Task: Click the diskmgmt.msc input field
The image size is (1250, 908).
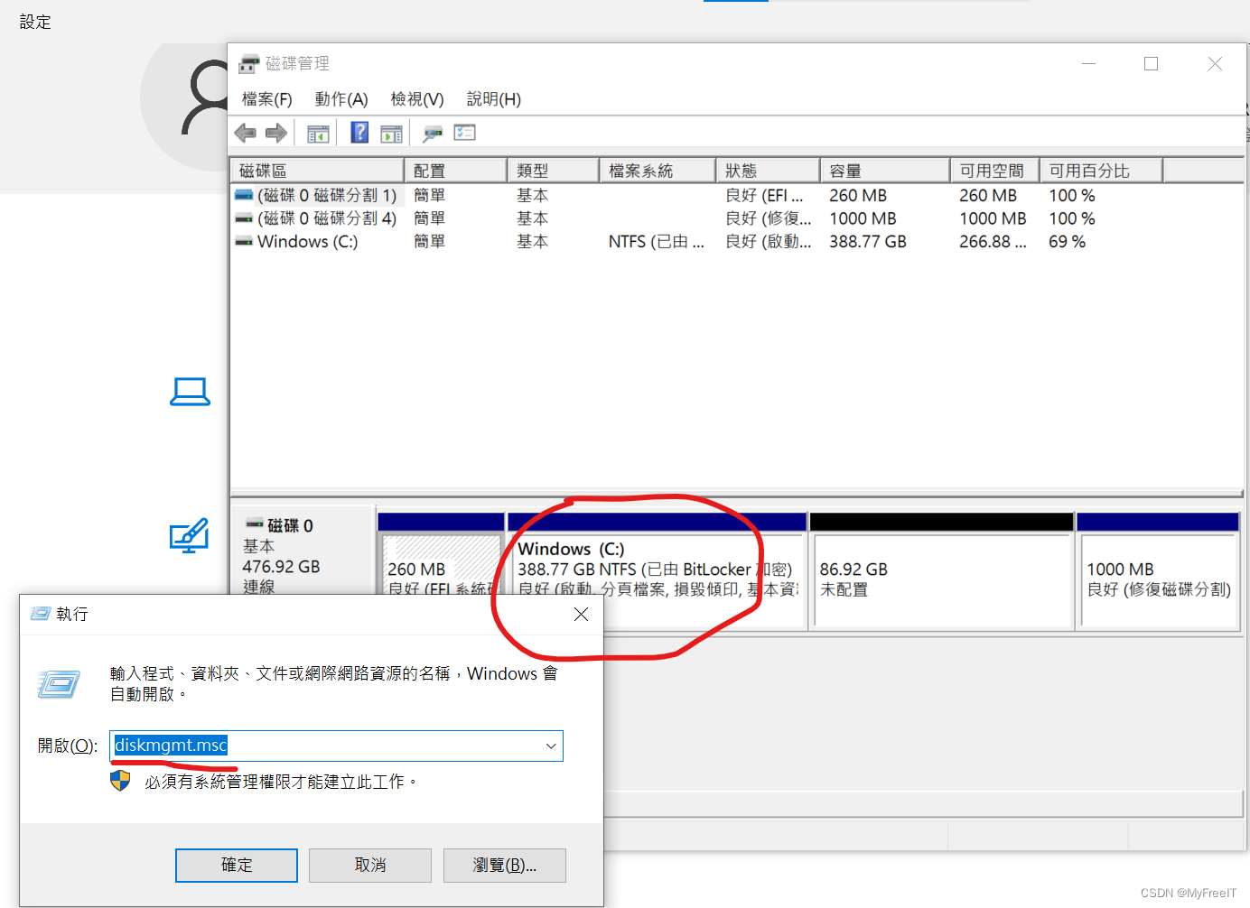Action: click(336, 746)
